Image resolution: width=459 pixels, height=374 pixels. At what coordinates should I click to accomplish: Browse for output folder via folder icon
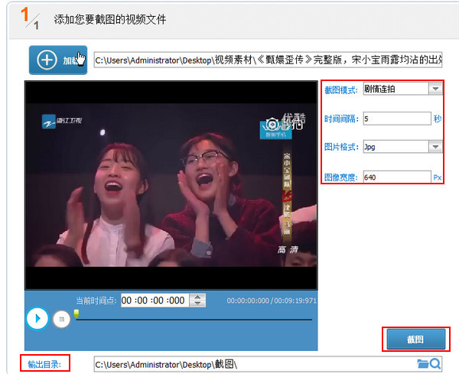click(x=423, y=364)
